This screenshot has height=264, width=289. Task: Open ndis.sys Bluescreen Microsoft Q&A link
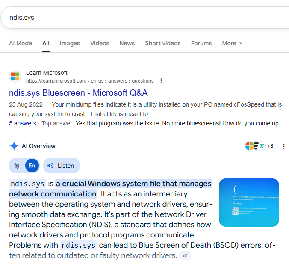point(78,93)
